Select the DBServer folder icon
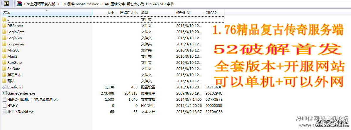This screenshot has height=130, width=351. pyautogui.click(x=4, y=25)
